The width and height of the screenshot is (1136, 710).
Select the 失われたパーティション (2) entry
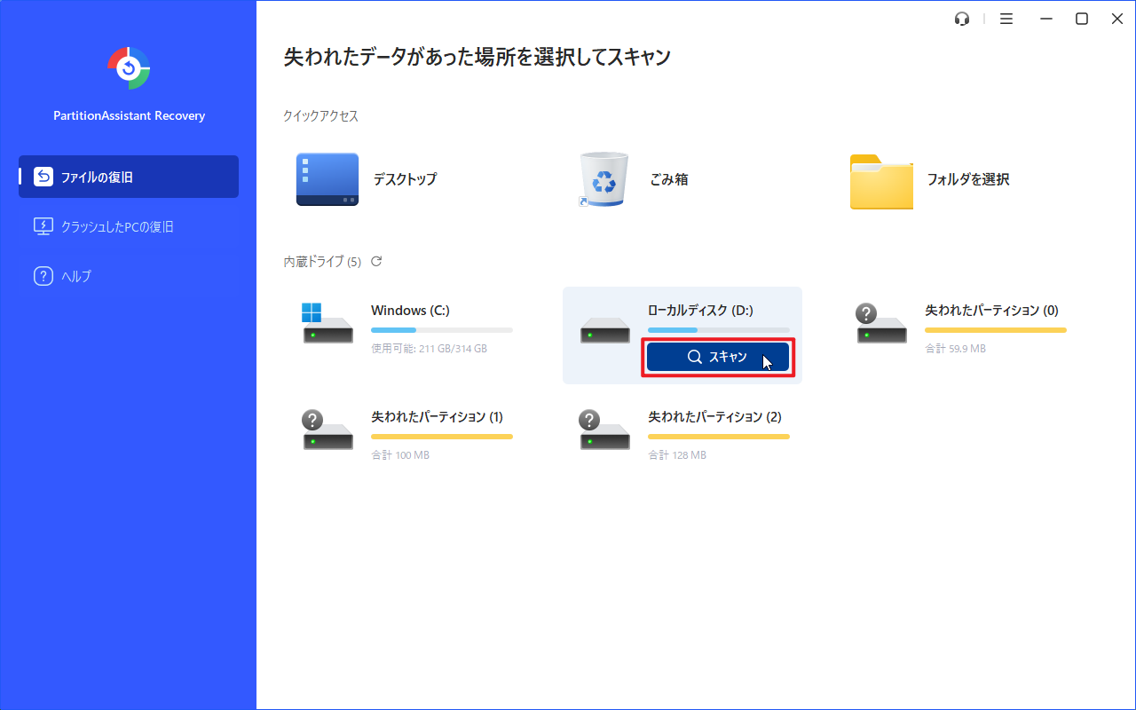tap(714, 417)
